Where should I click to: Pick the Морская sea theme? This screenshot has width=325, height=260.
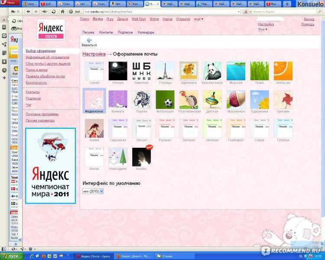(236, 71)
